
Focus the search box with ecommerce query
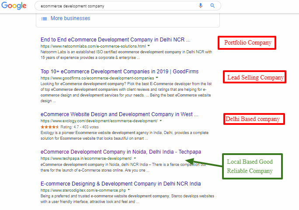[x=128, y=6]
